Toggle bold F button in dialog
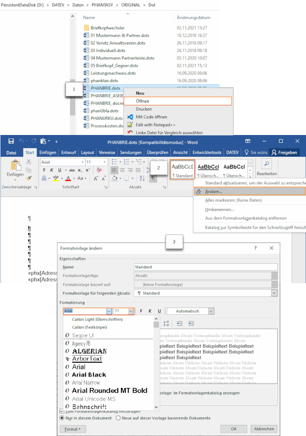306x436 pixels. pyautogui.click(x=141, y=311)
